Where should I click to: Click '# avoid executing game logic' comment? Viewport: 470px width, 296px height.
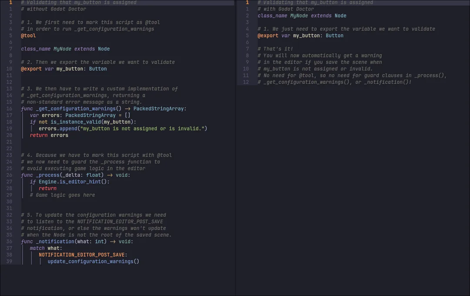(83, 169)
